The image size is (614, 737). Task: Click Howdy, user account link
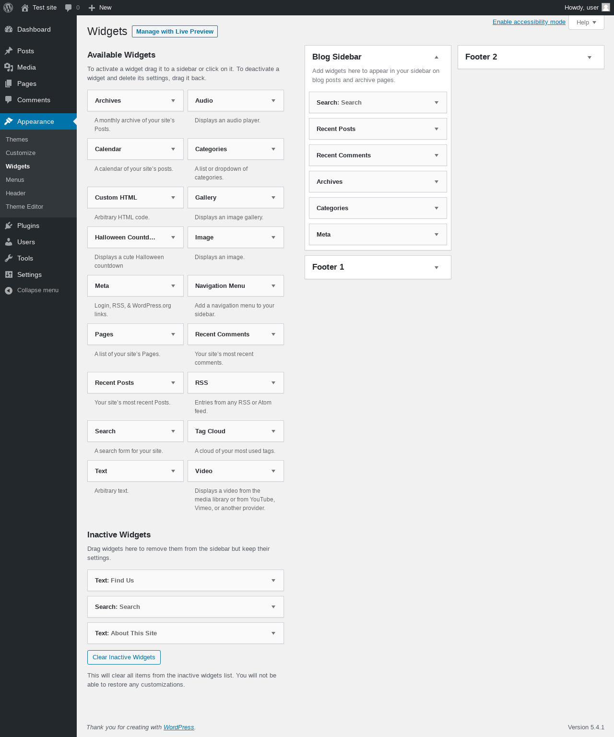coord(587,8)
